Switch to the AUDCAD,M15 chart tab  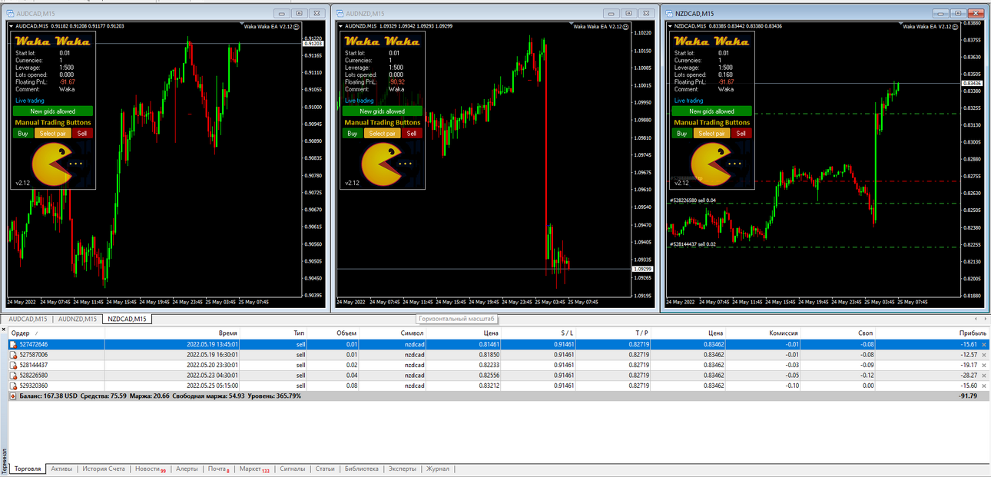pos(28,319)
